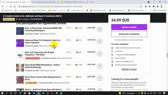The width and height of the screenshot is (168, 95).
Task: Click the Nouveau et populaire badge
Action: click(x=33, y=58)
